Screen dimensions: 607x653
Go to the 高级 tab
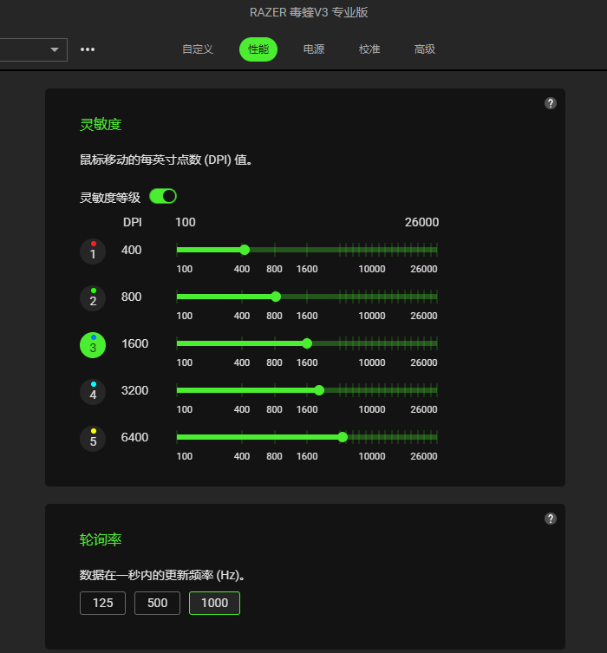coord(425,49)
